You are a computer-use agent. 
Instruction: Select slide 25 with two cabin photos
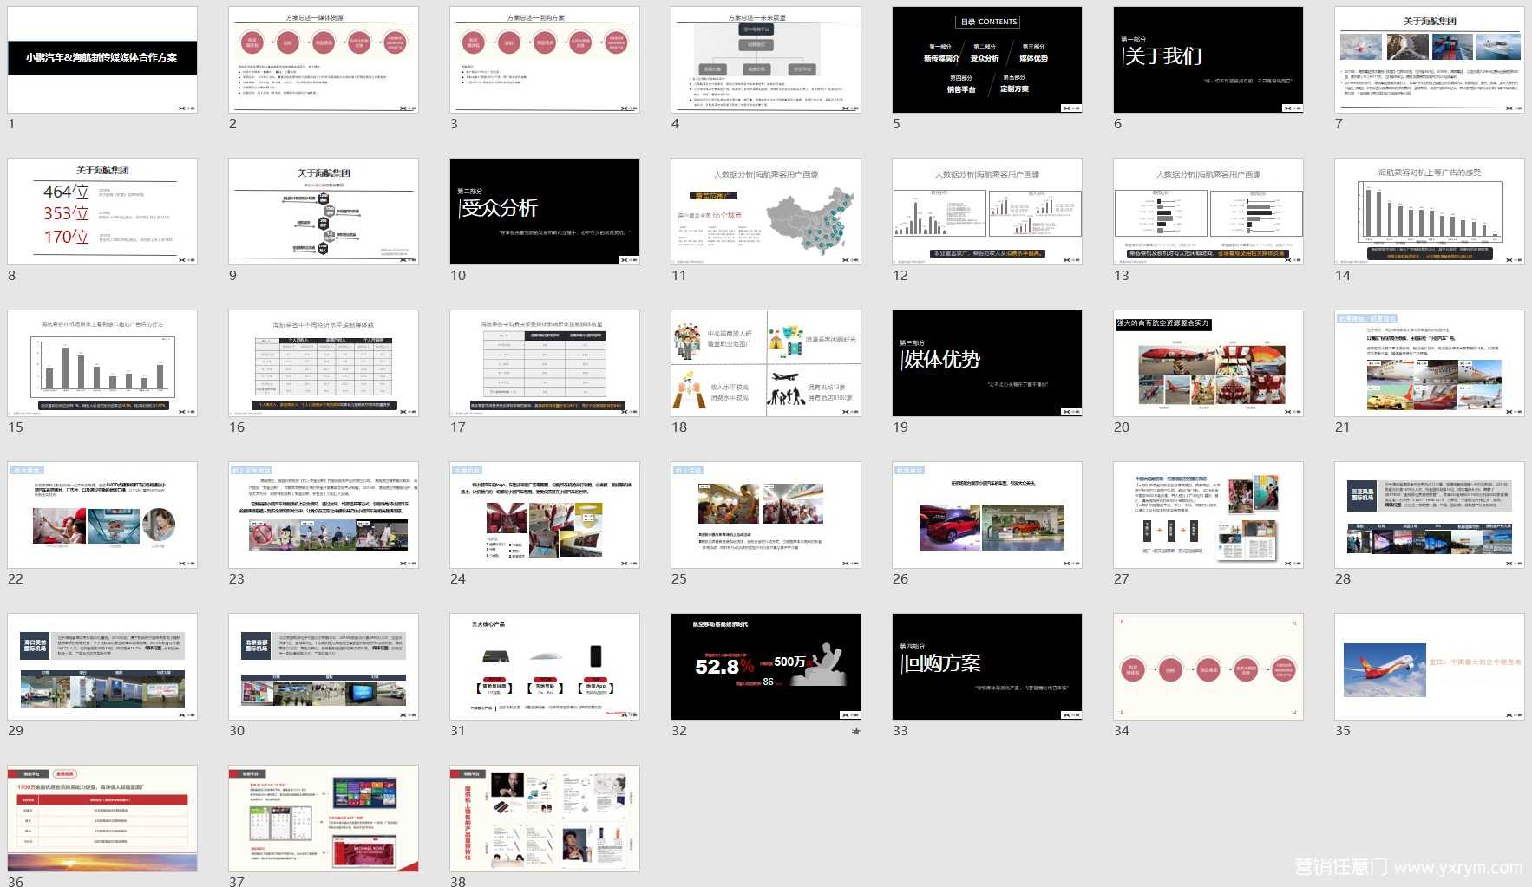click(766, 515)
